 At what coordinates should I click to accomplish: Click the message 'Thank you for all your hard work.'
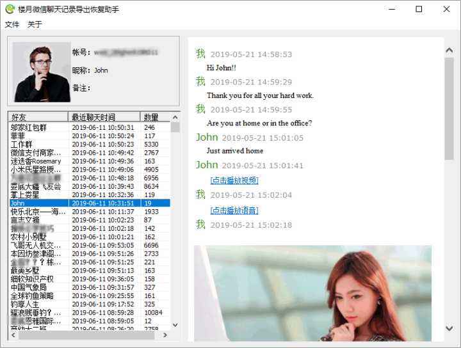click(x=260, y=95)
